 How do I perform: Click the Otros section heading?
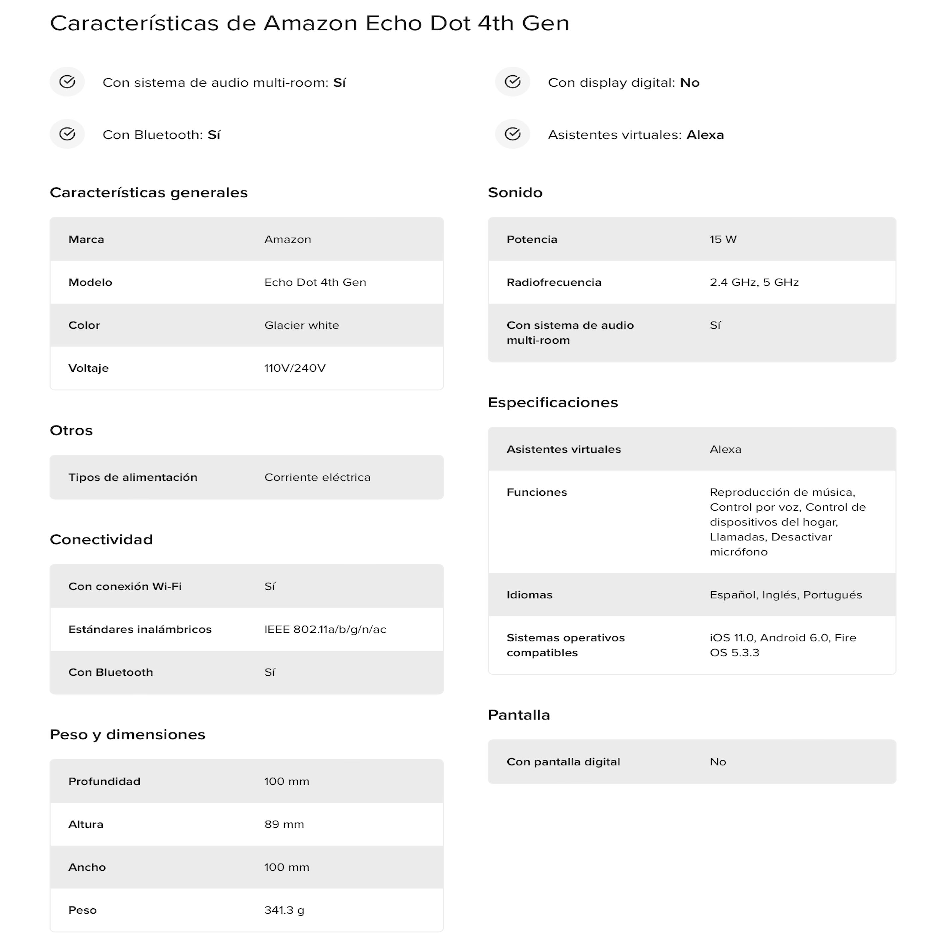(x=71, y=430)
